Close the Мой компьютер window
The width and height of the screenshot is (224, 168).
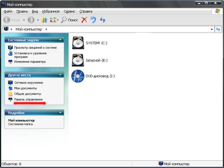pyautogui.click(x=215, y=3)
